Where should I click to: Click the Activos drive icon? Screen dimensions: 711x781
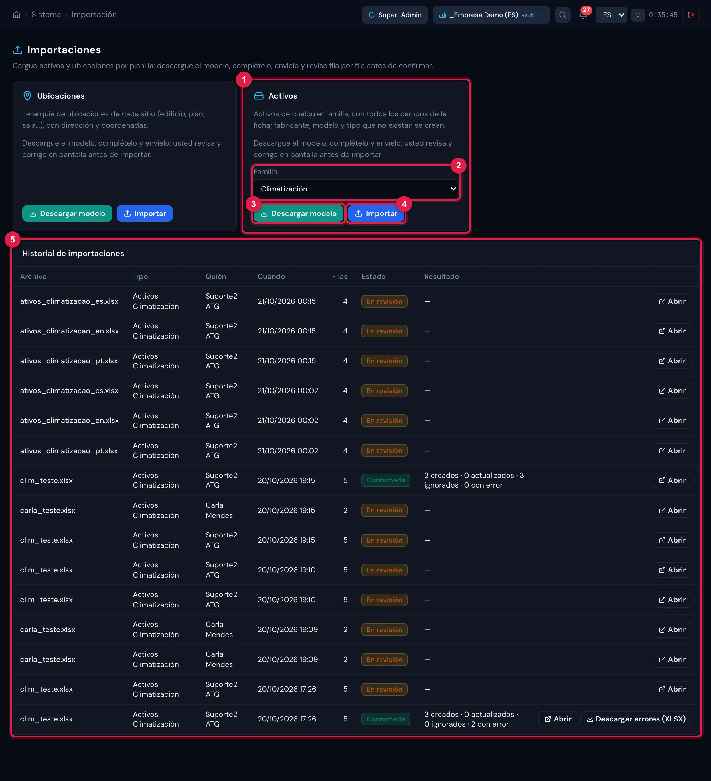(x=258, y=96)
